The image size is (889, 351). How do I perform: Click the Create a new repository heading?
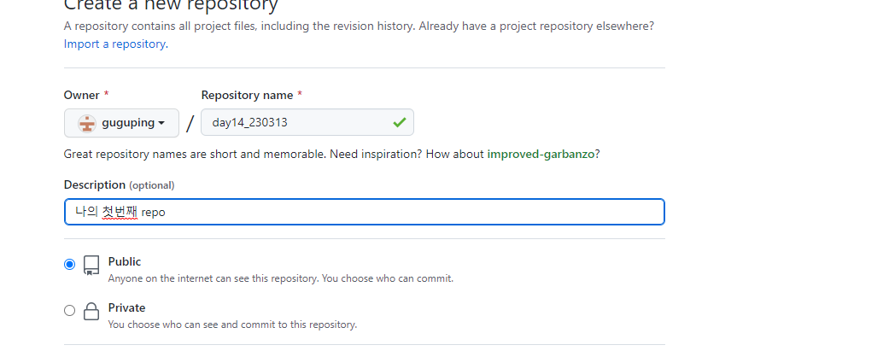171,5
